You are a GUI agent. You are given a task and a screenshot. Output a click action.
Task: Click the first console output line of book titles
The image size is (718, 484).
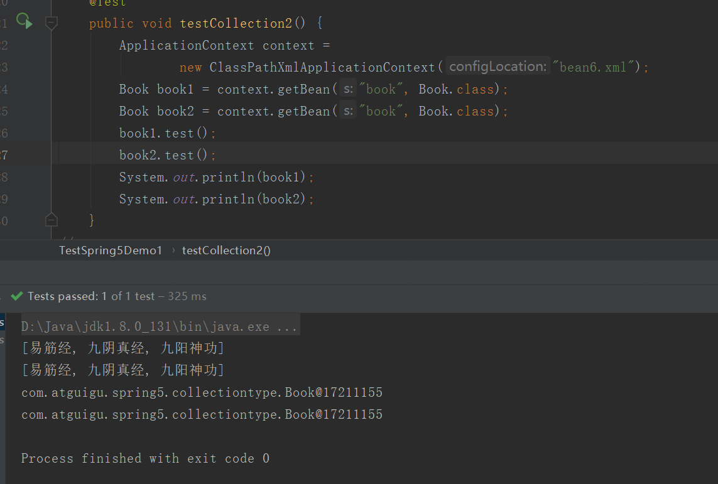122,348
